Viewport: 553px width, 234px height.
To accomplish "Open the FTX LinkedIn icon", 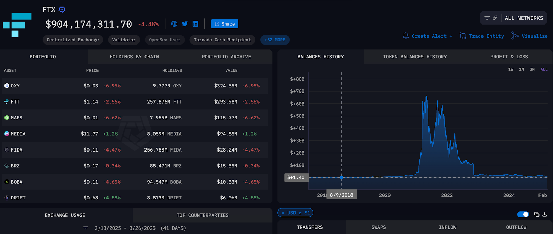I will click(x=195, y=24).
